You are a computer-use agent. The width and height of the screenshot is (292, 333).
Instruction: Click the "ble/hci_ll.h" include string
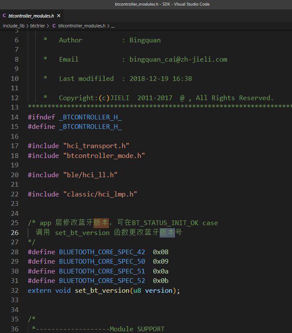click(x=90, y=175)
